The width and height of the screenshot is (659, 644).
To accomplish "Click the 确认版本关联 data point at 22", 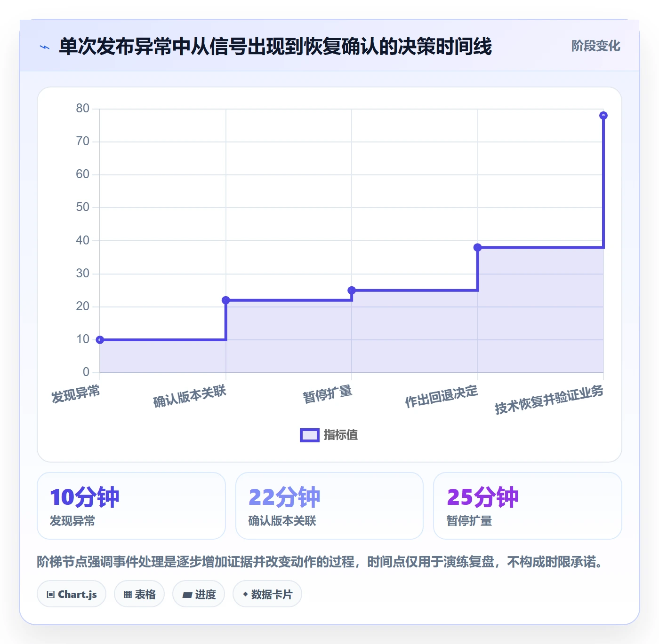I will (x=226, y=300).
